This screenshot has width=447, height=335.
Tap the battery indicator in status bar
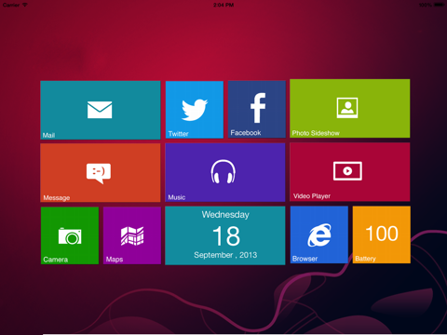tap(440, 5)
